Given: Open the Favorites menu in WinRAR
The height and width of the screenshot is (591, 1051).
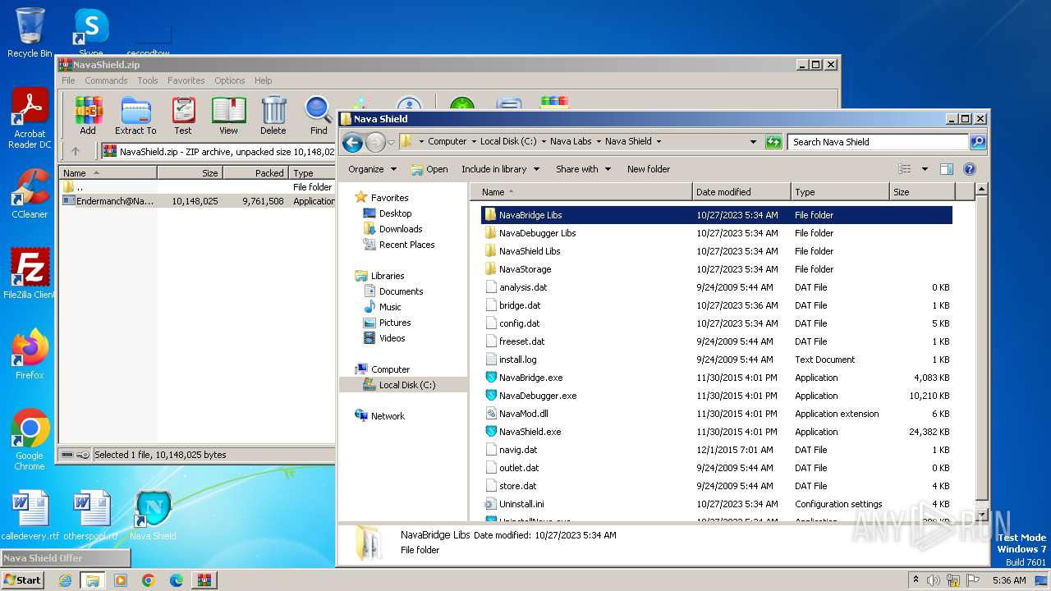Looking at the screenshot, I should pyautogui.click(x=186, y=80).
